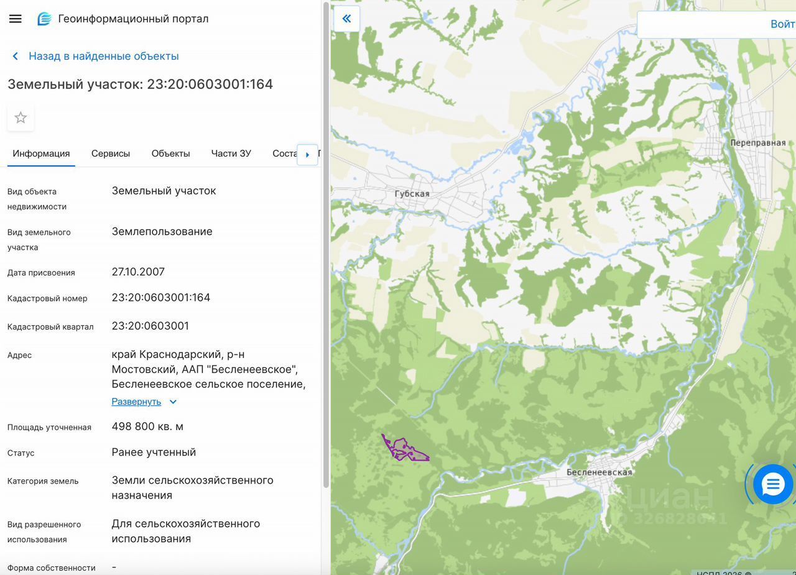The width and height of the screenshot is (796, 575).
Task: Click the Развернуть address link
Action: tap(136, 402)
